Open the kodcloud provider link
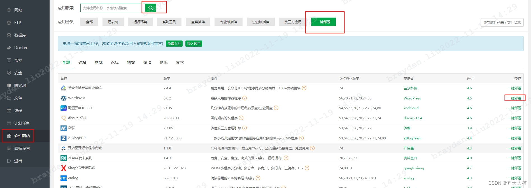Screen dimensions: 531x188 click(x=411, y=108)
